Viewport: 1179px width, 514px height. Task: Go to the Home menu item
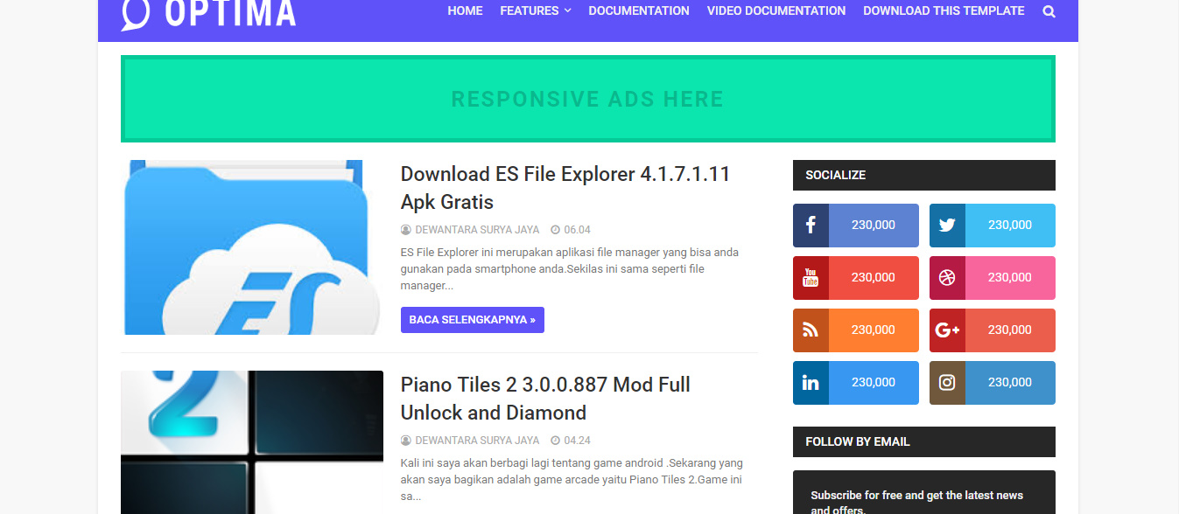(465, 10)
